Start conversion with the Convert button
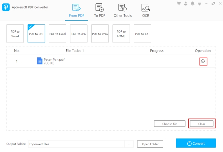223x152 pixels. [196, 143]
